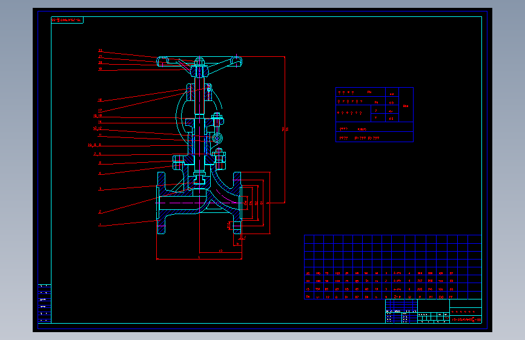This screenshot has height=340, width=525.
Task: Click part callout number 21
Action: [100, 56]
